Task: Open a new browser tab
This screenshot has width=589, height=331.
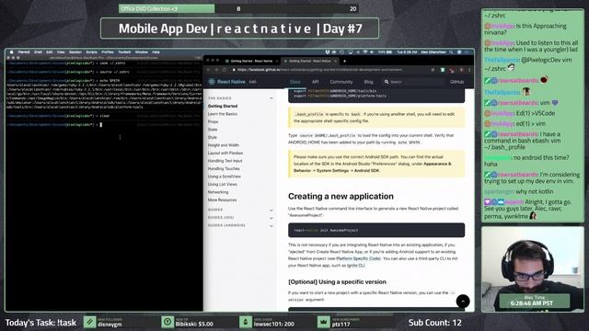Action: point(344,61)
